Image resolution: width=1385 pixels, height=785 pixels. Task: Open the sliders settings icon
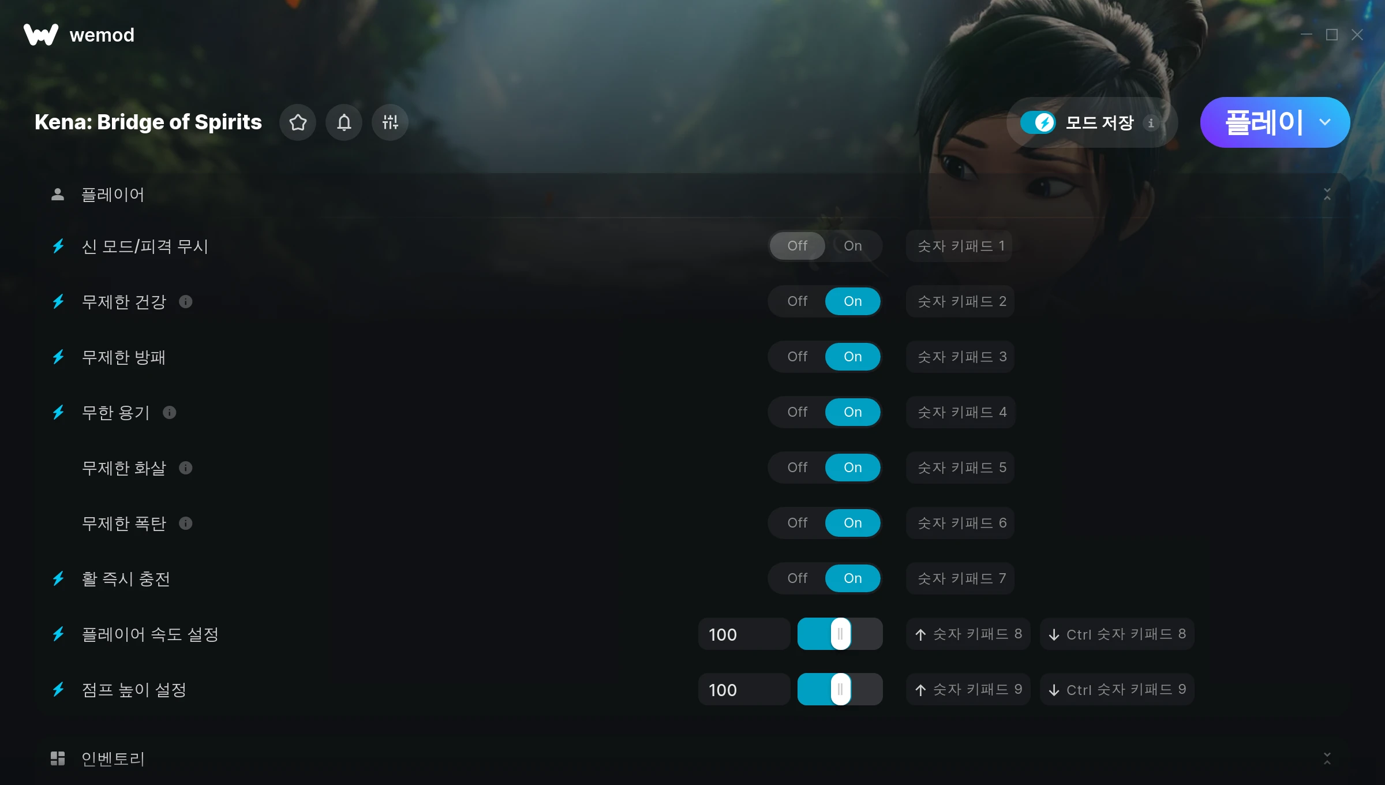point(390,122)
